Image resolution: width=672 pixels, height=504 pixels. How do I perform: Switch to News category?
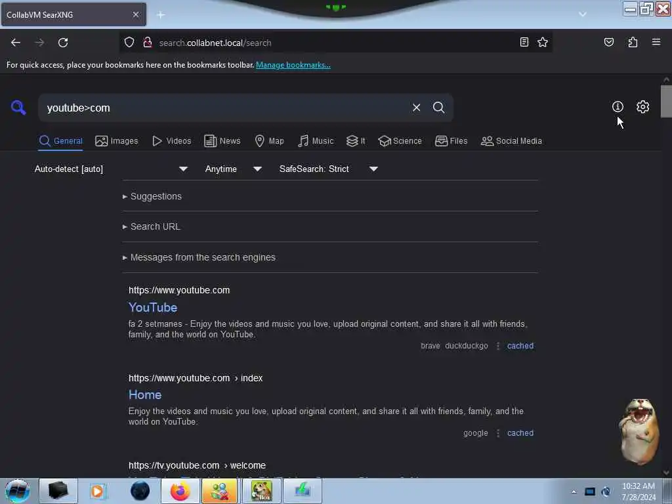tap(222, 141)
